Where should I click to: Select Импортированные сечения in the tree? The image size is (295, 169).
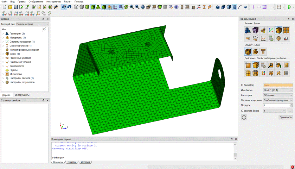[24, 50]
